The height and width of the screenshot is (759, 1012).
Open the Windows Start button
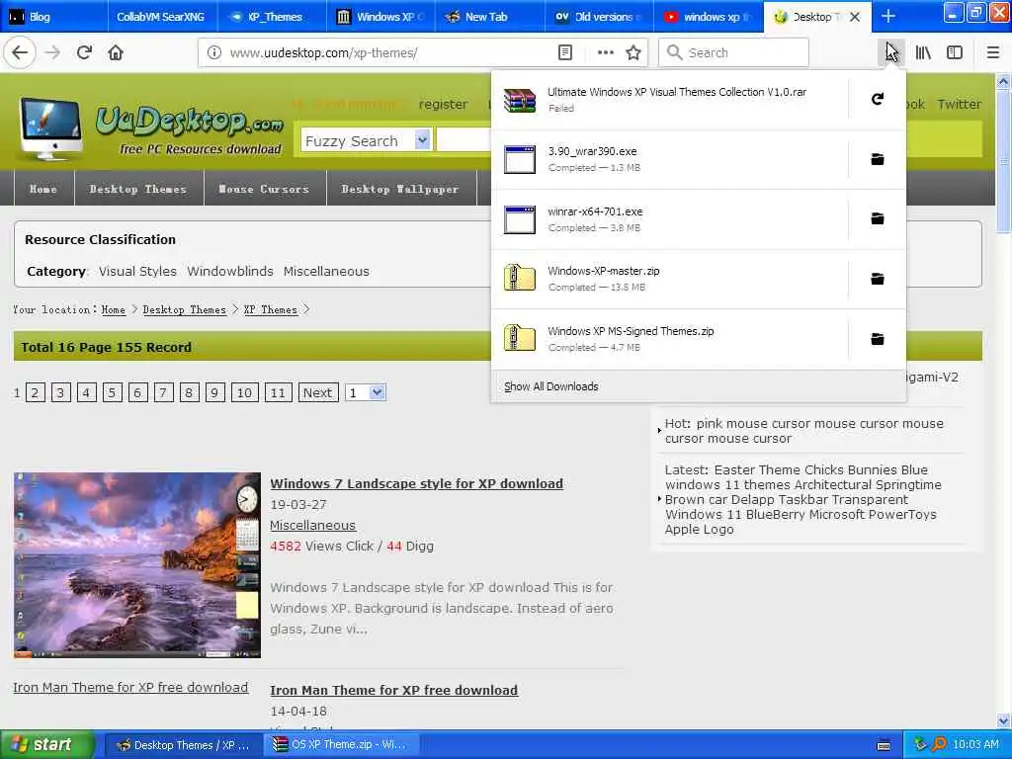(x=46, y=745)
